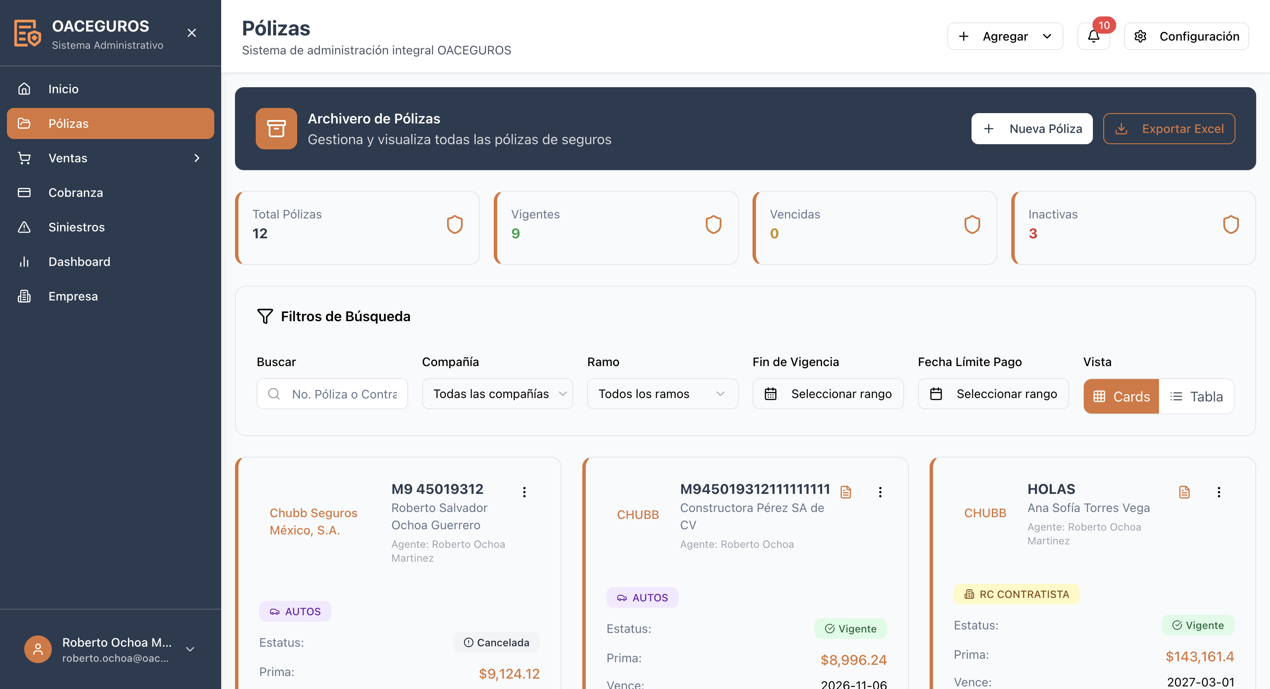
Task: Open the Fin de Vigencia range picker
Action: tap(827, 394)
